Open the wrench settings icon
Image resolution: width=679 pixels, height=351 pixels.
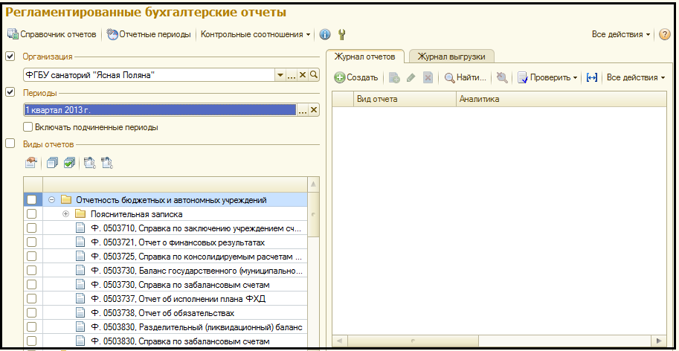tap(342, 34)
